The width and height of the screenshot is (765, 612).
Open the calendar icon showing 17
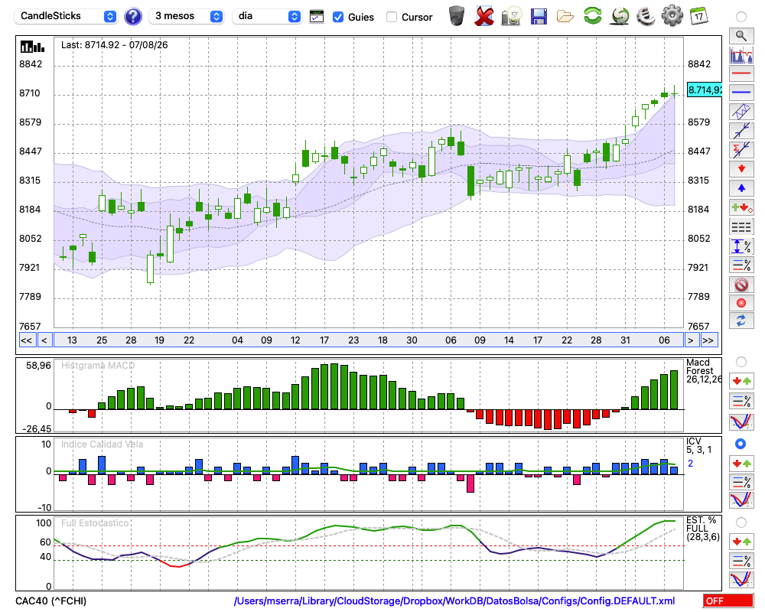(x=698, y=16)
